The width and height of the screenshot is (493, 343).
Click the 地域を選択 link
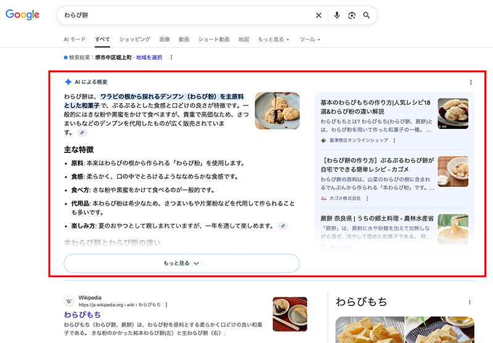149,57
